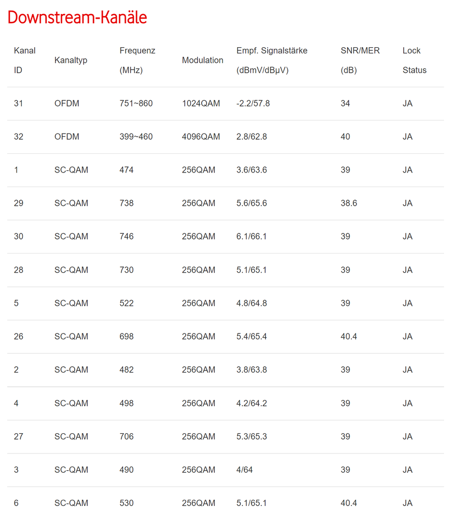Click the Frequenz (MHz) column header
The image size is (454, 519).
(x=137, y=60)
